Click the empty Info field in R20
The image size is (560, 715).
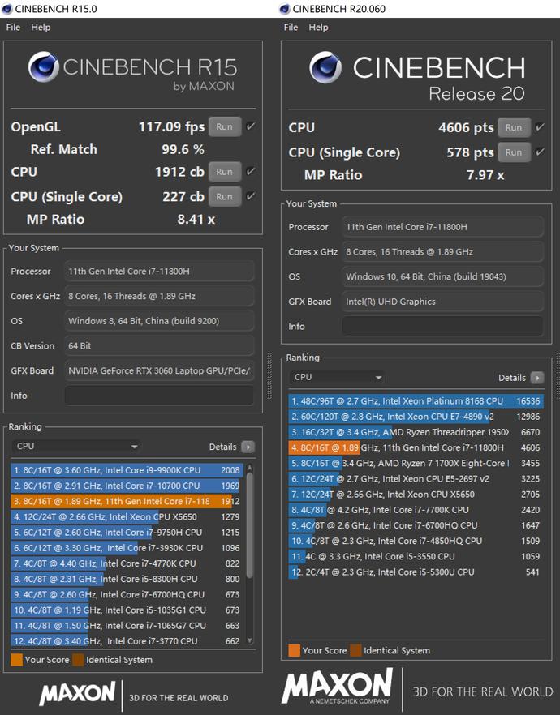442,326
